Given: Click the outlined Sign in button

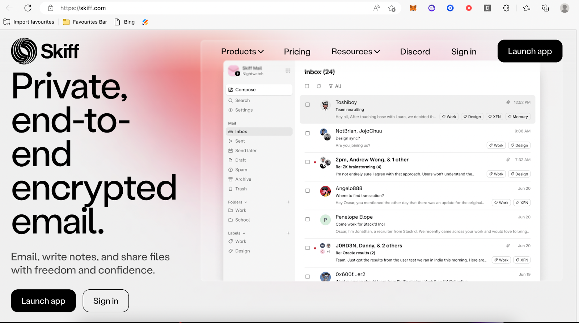Looking at the screenshot, I should pos(106,301).
